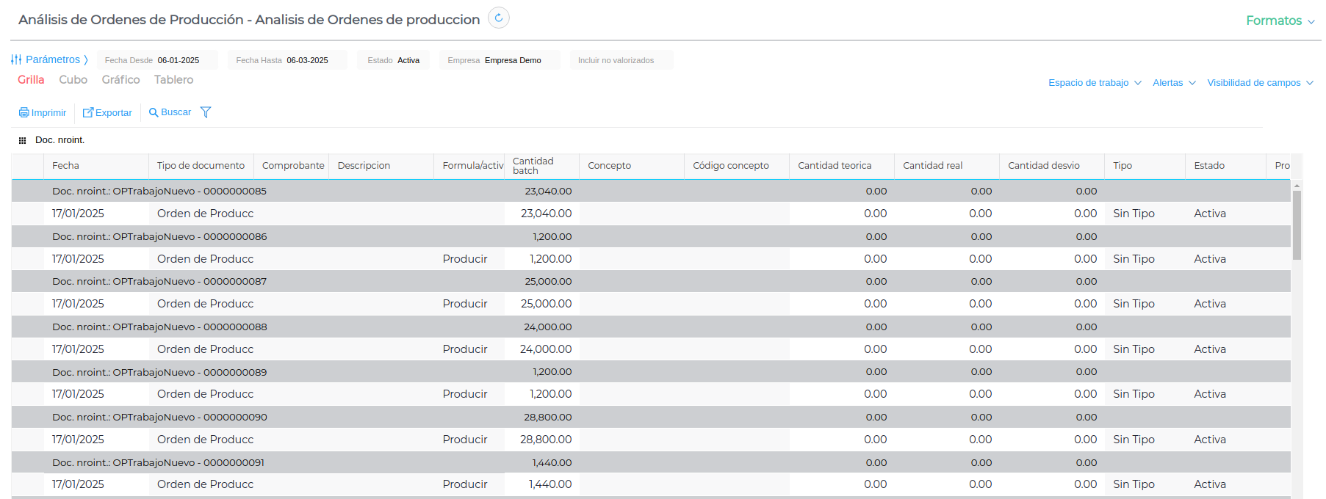Click the Parámetros sliders icon
1326x499 pixels.
tap(16, 59)
